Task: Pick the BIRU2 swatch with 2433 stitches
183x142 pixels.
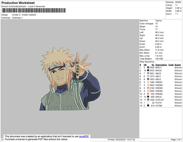Action: tap(148, 70)
